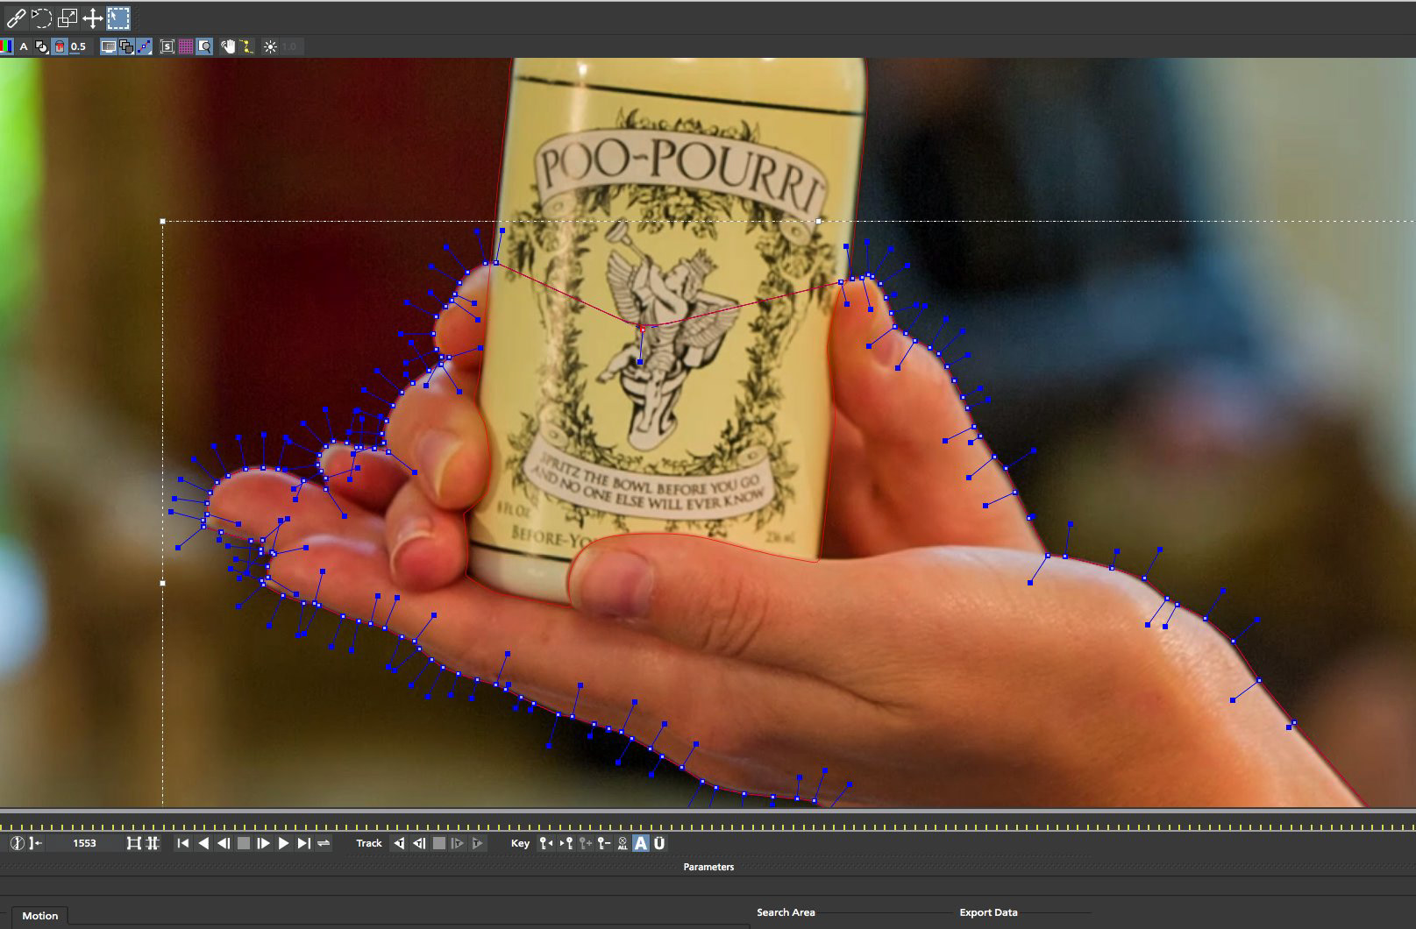Click the Search Area label
Screen dimensions: 1416x929
coord(786,912)
